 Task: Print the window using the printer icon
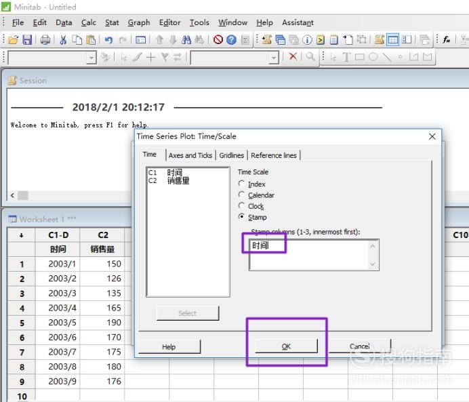click(x=45, y=40)
